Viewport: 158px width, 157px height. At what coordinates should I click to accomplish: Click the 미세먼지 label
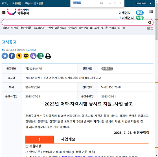coord(124,13)
